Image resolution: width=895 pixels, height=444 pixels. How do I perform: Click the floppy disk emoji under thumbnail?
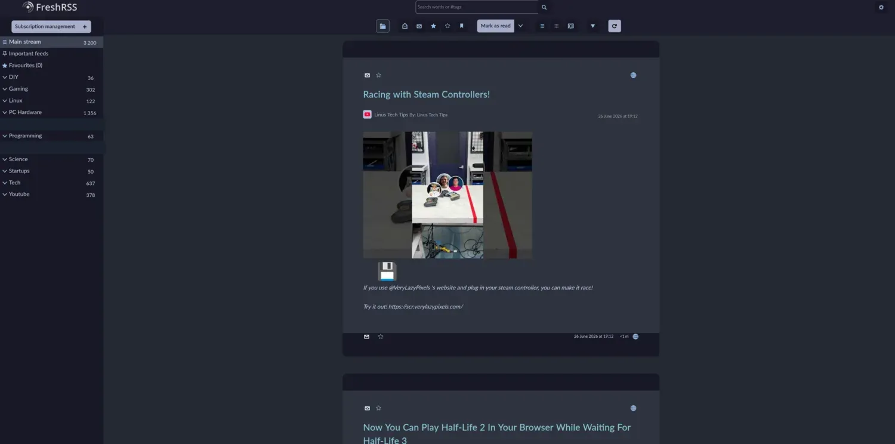click(x=387, y=272)
